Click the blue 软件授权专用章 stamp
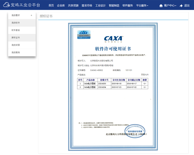Image resolution: width=194 pixels, height=155 pixels. coord(135,131)
